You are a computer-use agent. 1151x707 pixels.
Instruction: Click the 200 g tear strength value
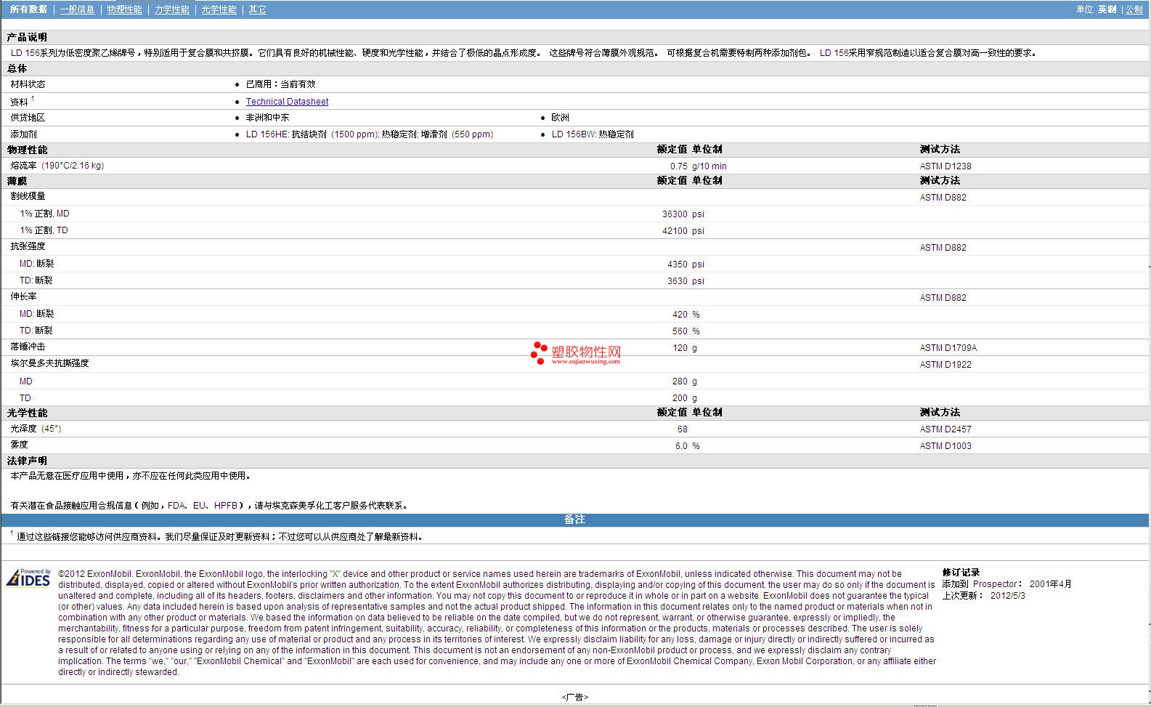pyautogui.click(x=684, y=398)
